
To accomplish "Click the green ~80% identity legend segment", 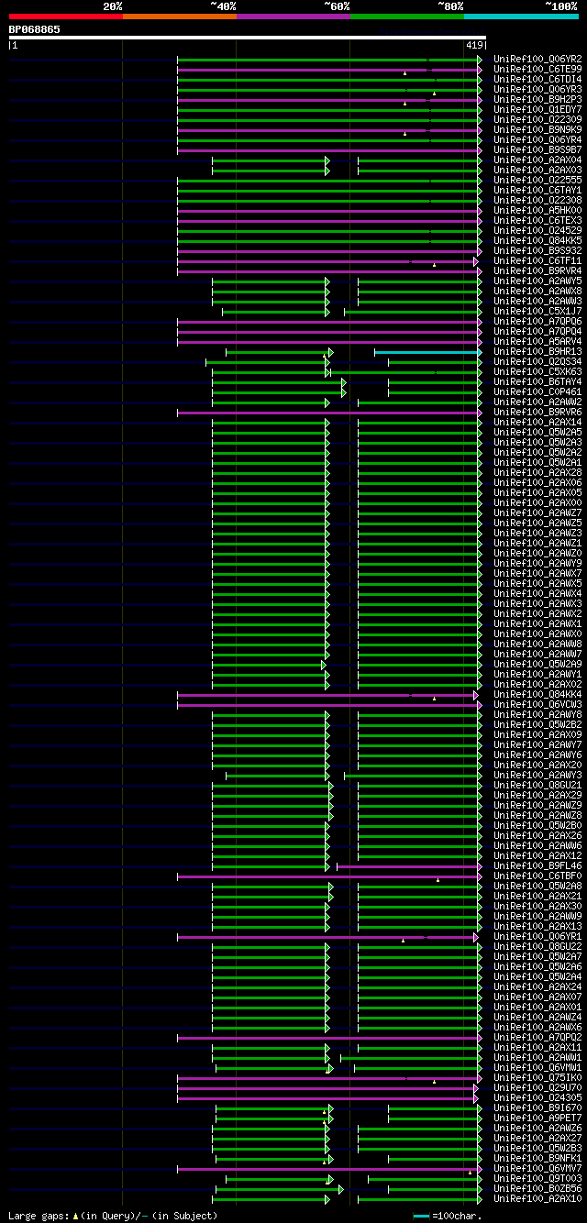I will 406,16.
